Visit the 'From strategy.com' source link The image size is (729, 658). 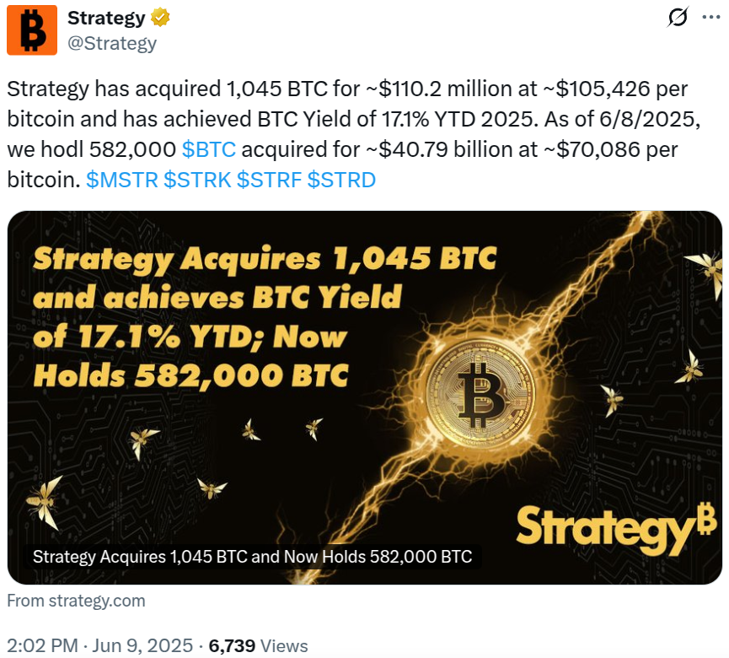(x=77, y=601)
